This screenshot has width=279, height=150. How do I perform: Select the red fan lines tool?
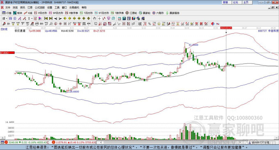pos(100,24)
